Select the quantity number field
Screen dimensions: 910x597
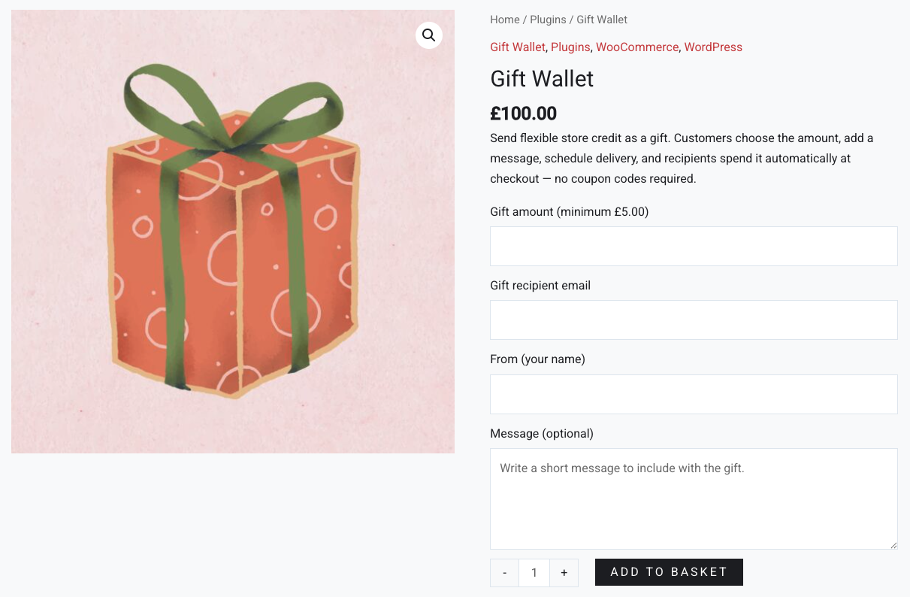pos(534,572)
